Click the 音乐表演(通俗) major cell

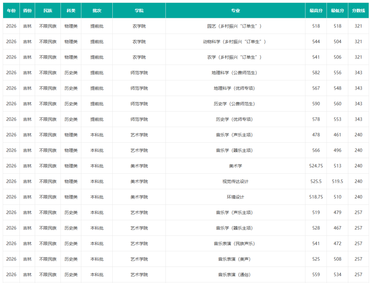(x=235, y=274)
